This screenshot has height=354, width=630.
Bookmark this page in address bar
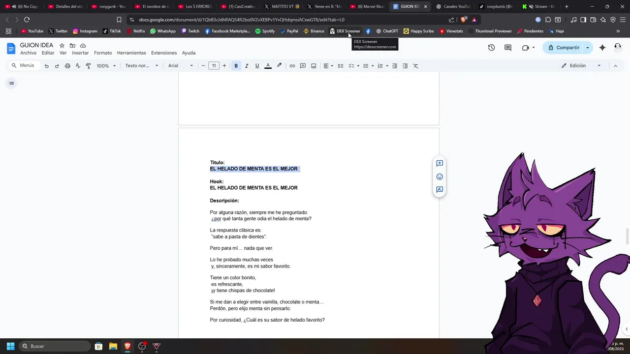click(x=119, y=20)
